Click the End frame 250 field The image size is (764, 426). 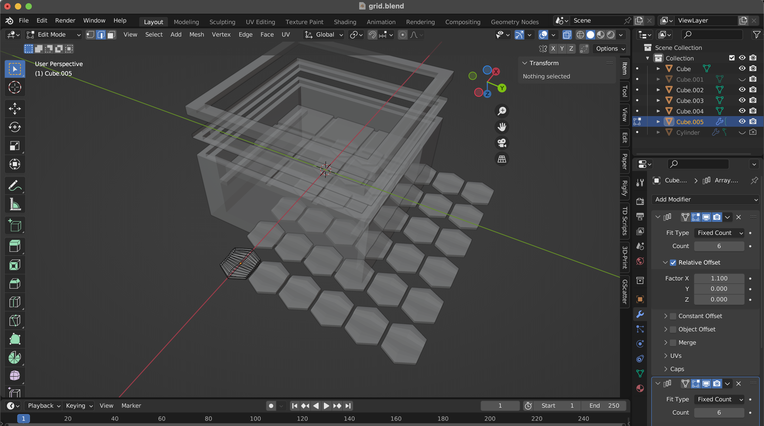tap(604, 406)
